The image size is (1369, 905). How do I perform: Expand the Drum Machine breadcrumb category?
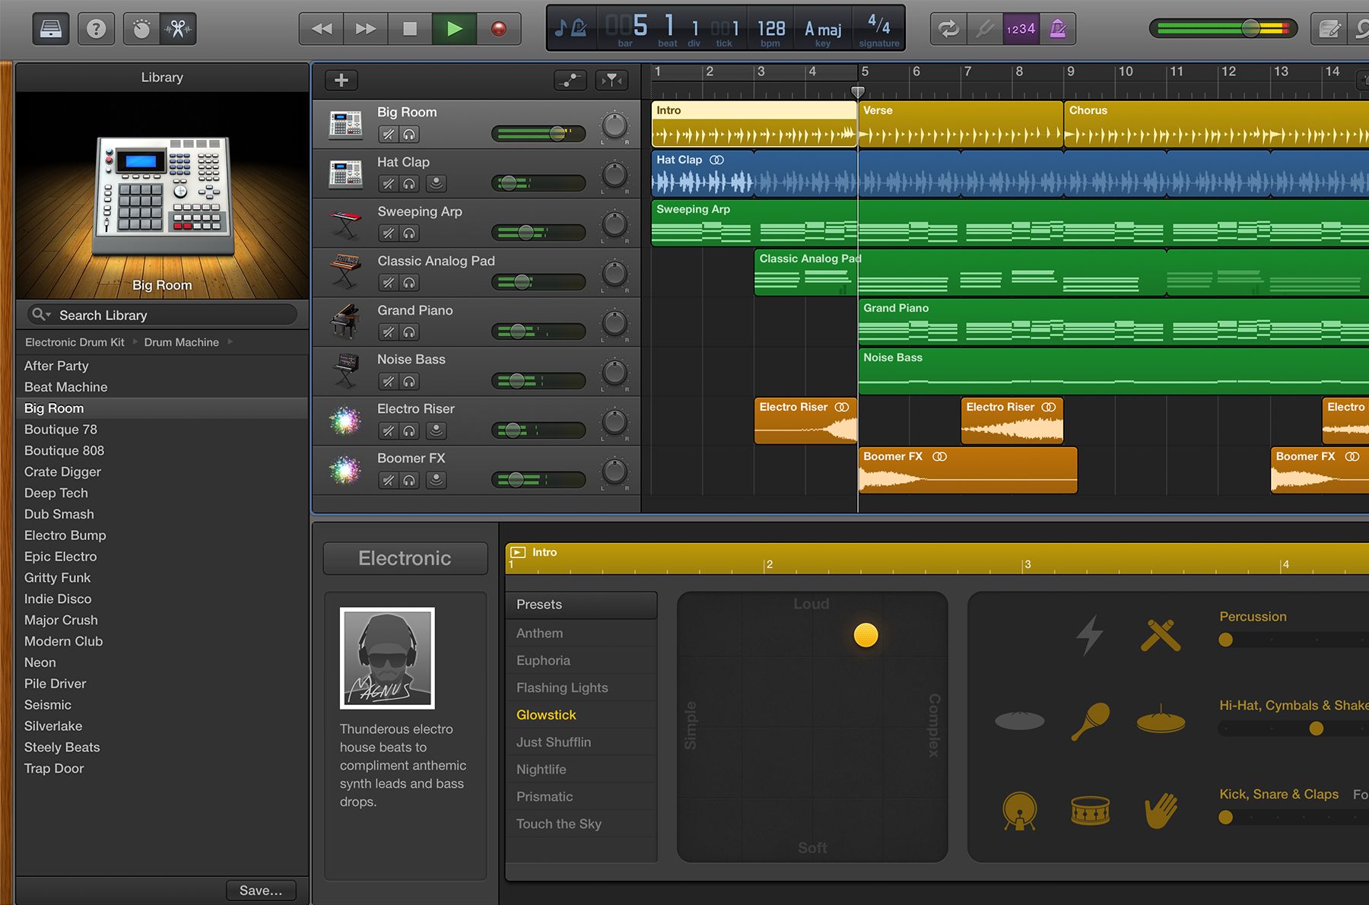[x=181, y=342]
